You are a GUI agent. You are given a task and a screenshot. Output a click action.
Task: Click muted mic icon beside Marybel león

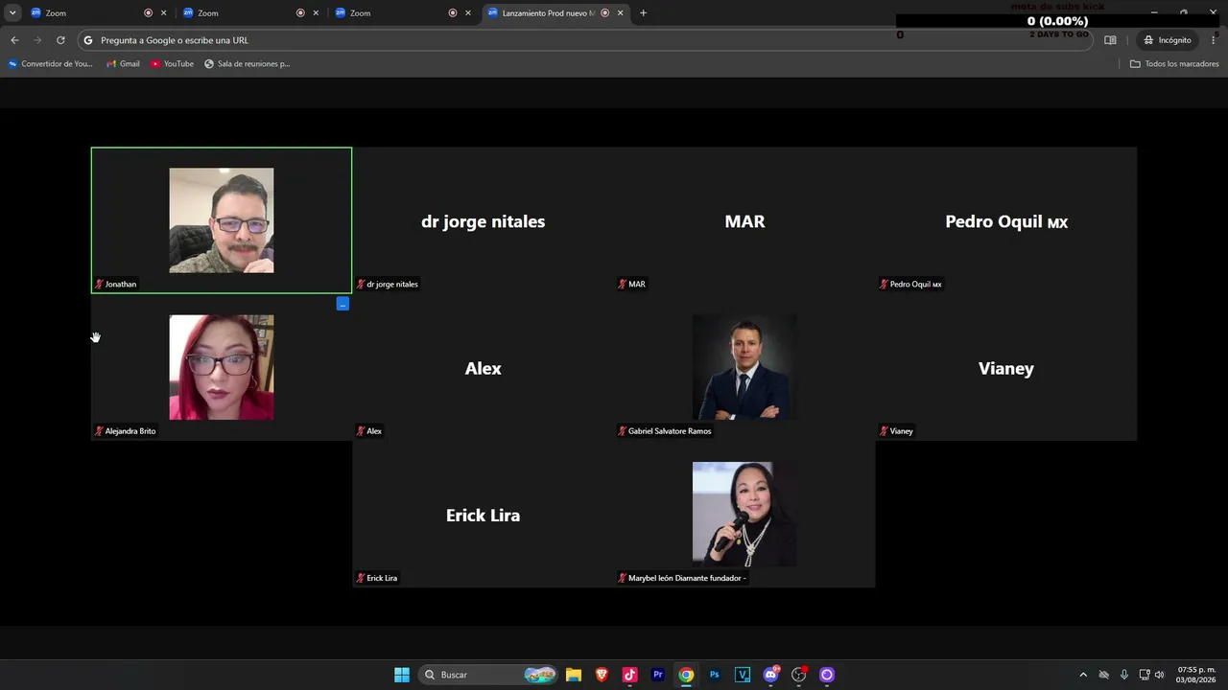623,578
